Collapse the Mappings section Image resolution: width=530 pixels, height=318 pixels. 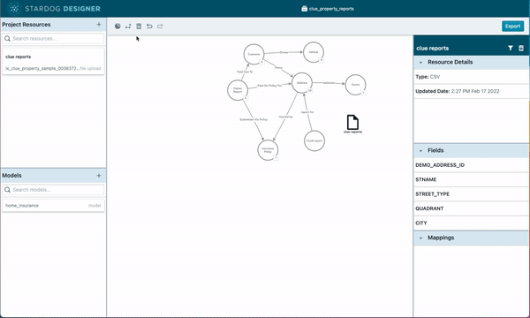420,238
